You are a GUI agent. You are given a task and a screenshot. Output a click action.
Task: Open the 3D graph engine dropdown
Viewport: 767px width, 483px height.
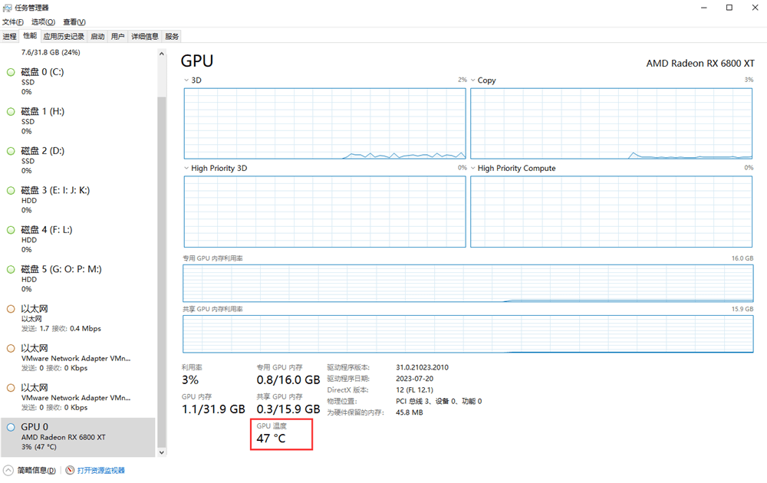(186, 80)
